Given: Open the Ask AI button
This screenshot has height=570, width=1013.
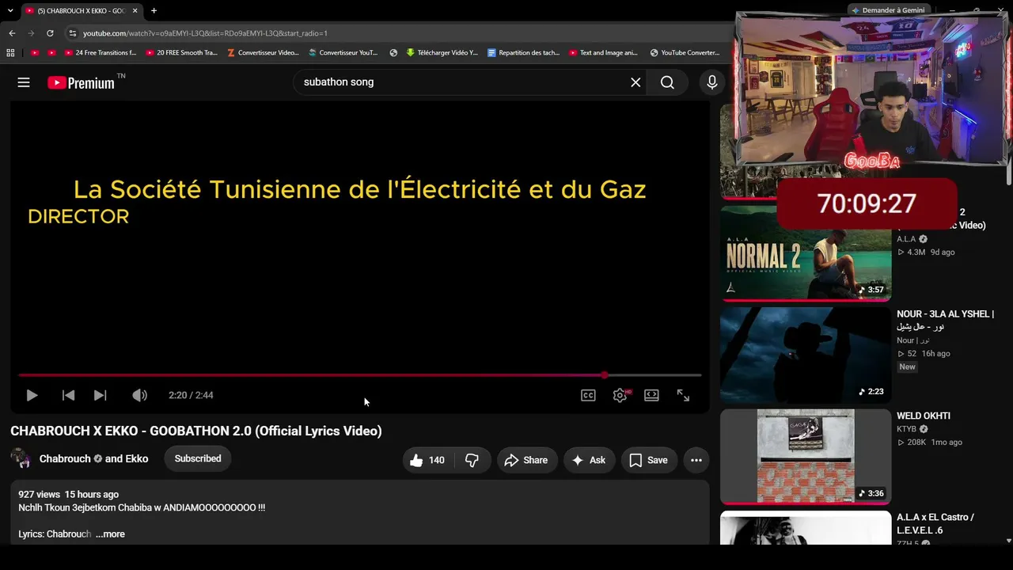Looking at the screenshot, I should click(589, 460).
